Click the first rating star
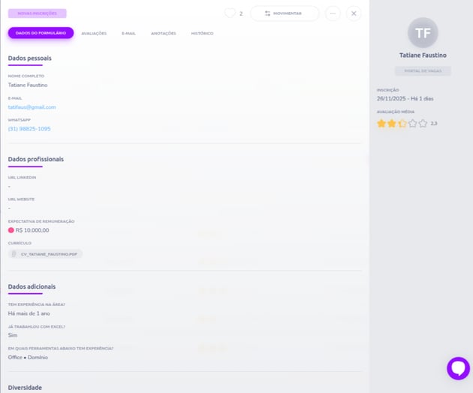 [x=381, y=123]
